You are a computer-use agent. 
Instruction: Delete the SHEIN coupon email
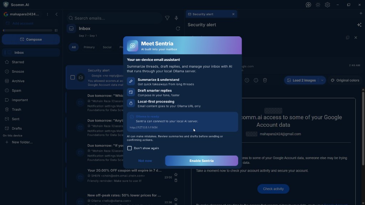pyautogui.click(x=176, y=180)
